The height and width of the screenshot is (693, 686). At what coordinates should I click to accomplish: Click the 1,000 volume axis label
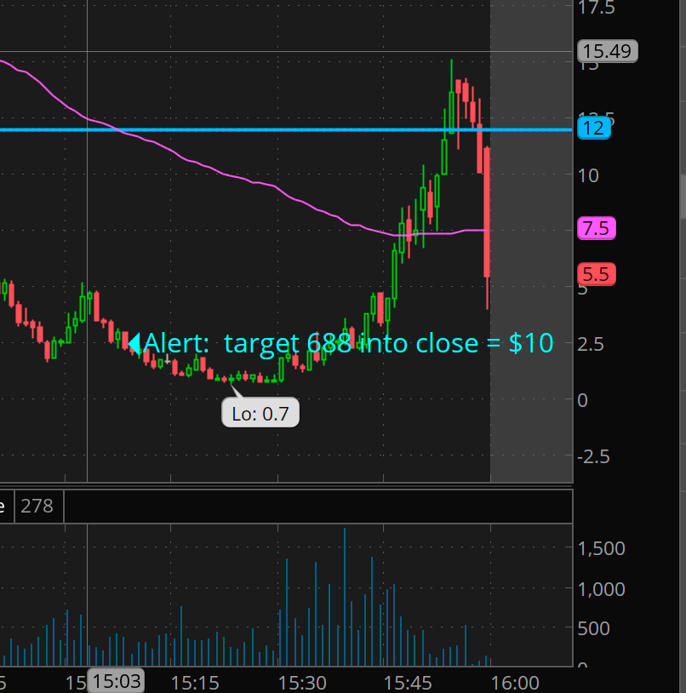(x=601, y=589)
